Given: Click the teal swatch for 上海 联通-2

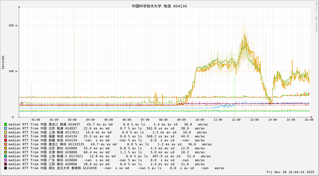Looking at the screenshot, I should coord(5,156).
